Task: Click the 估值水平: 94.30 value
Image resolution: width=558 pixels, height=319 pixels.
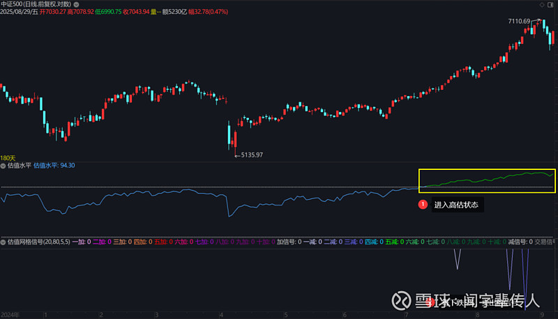Action: (x=54, y=166)
